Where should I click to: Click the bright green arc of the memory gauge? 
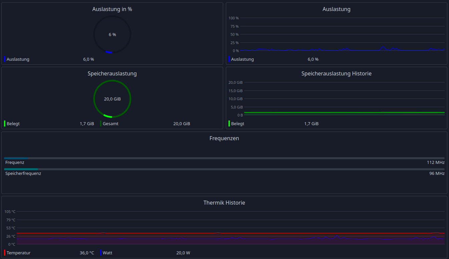tap(108, 116)
